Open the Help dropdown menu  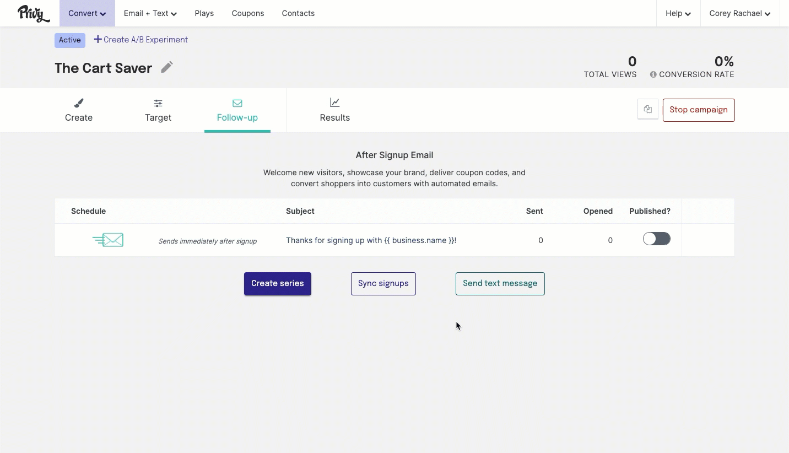(678, 13)
